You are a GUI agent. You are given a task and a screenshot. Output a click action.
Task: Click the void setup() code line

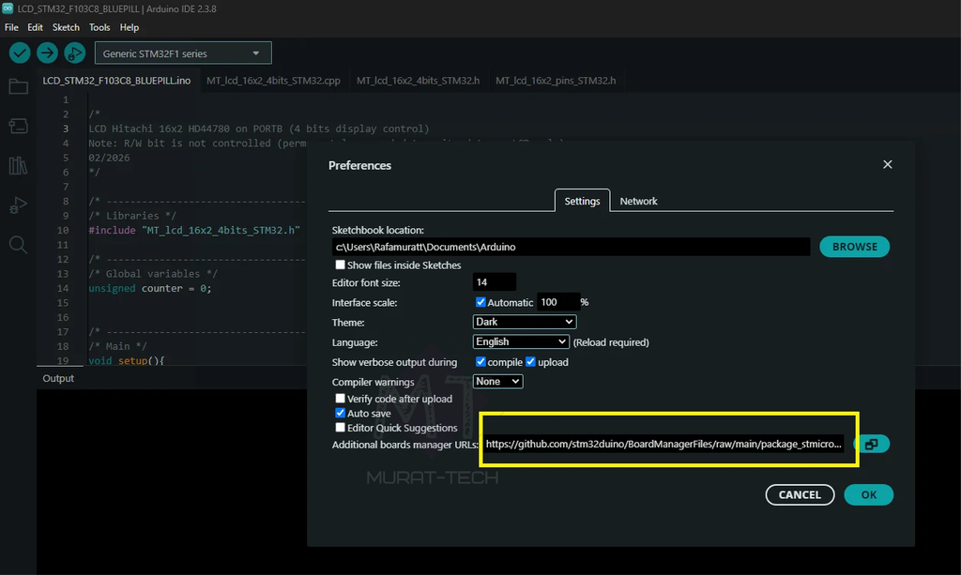(127, 360)
